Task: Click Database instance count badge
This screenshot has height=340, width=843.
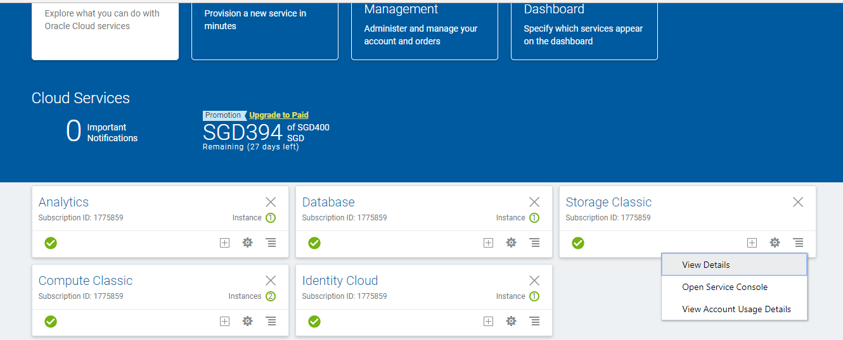Action: 534,218
